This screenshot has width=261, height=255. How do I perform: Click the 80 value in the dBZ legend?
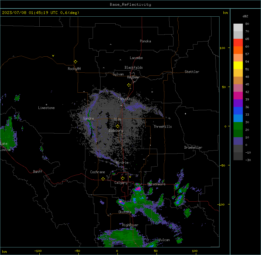pos(247,24)
